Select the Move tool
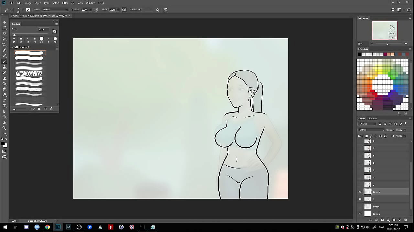The image size is (414, 232). coord(4,22)
